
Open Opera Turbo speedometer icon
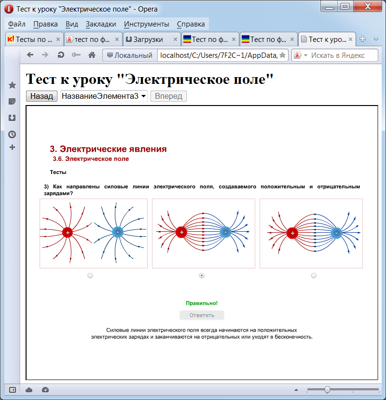(x=45, y=390)
